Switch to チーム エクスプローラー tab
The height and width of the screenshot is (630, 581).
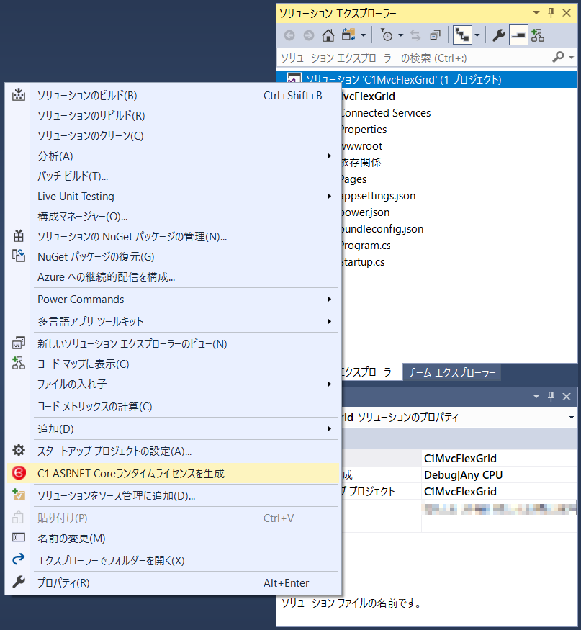451,372
